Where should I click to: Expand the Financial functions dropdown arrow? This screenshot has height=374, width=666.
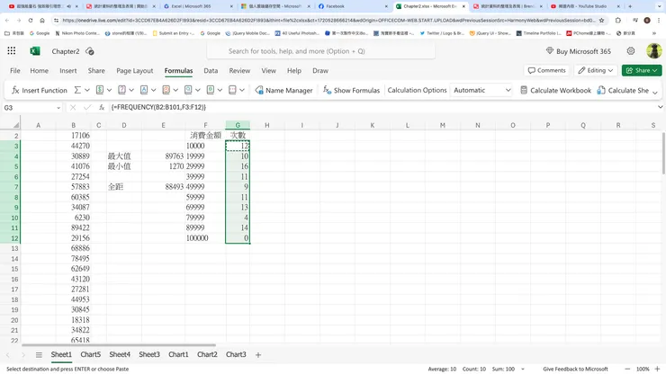pos(109,90)
